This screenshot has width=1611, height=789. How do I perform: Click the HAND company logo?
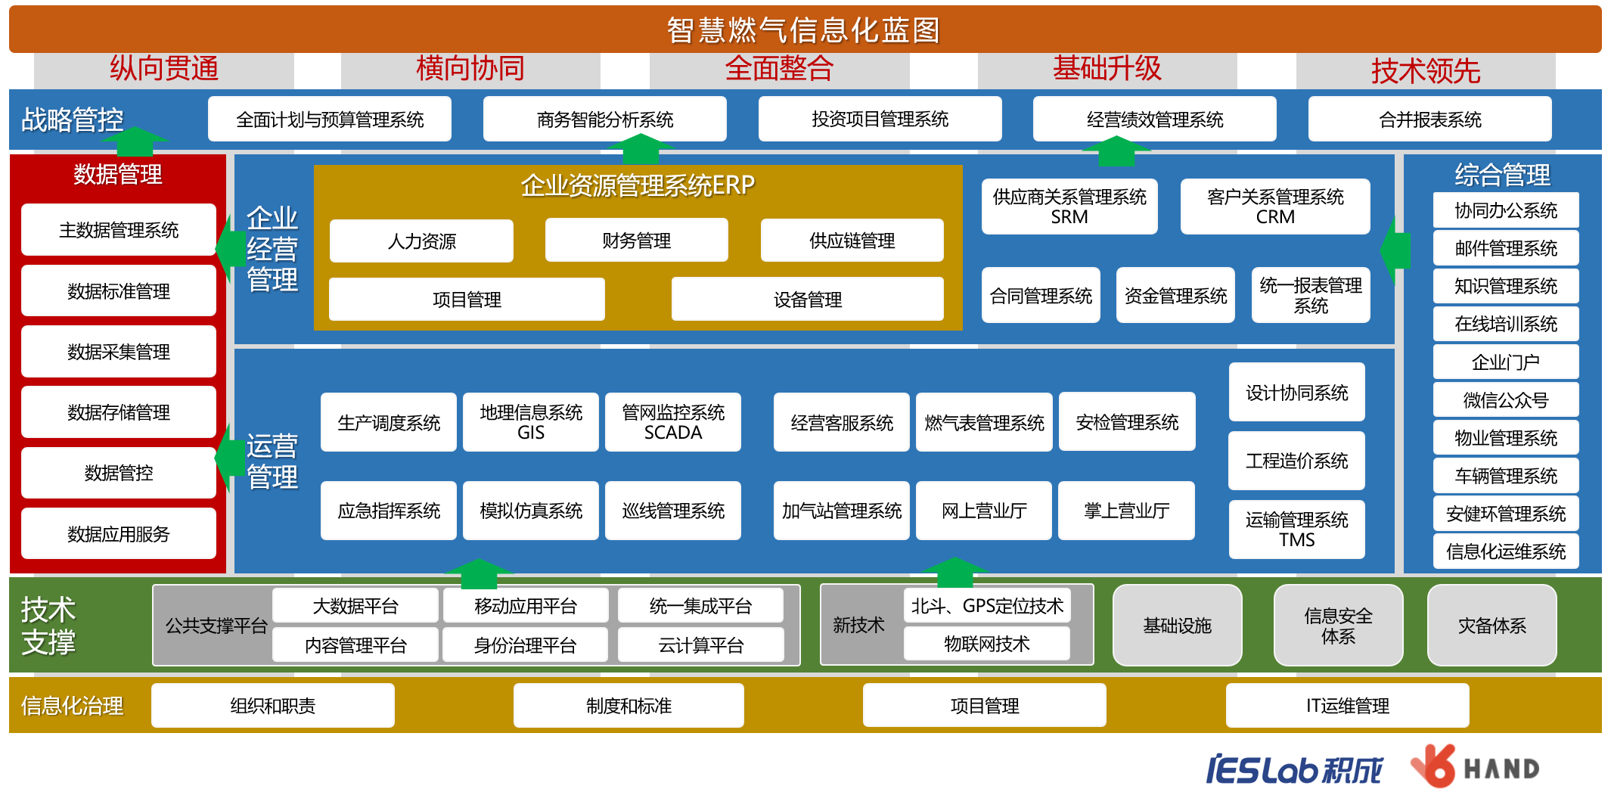tap(1475, 767)
